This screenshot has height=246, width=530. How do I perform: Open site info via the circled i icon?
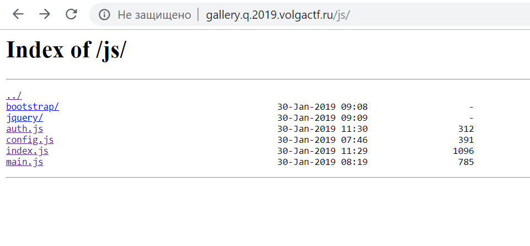pos(104,14)
